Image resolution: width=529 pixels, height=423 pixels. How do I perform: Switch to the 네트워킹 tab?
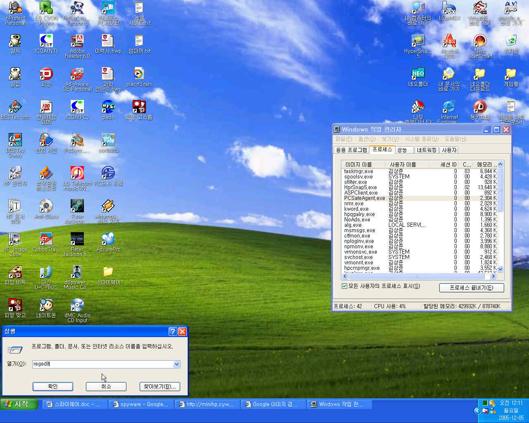coord(427,150)
